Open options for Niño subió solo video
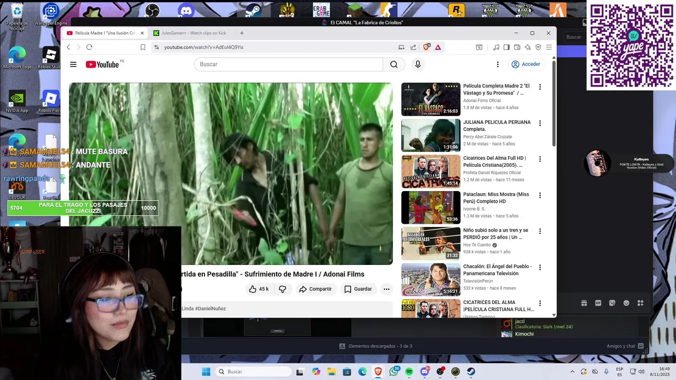The height and width of the screenshot is (380, 676). pos(540,231)
